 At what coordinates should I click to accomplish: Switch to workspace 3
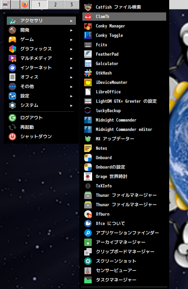pos(71,5)
